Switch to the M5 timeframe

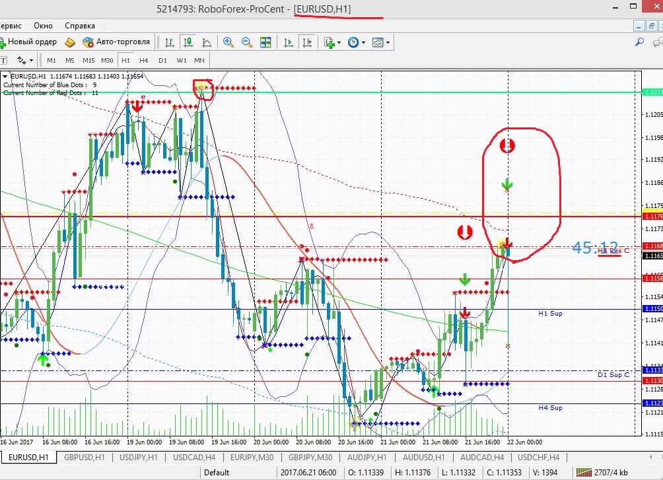(70, 61)
